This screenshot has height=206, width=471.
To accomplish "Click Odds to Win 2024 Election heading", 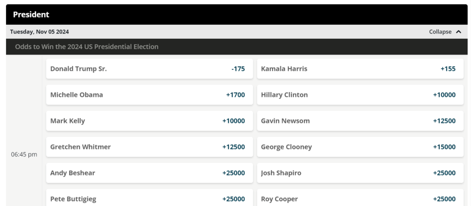I will [86, 47].
